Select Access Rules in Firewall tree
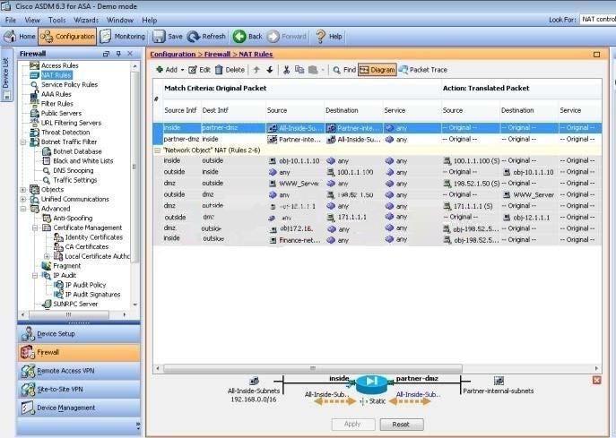 (x=60, y=65)
